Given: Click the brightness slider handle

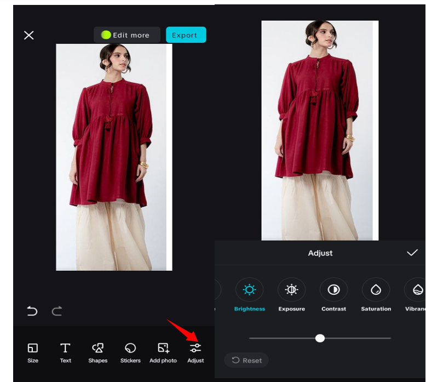Looking at the screenshot, I should pyautogui.click(x=320, y=338).
